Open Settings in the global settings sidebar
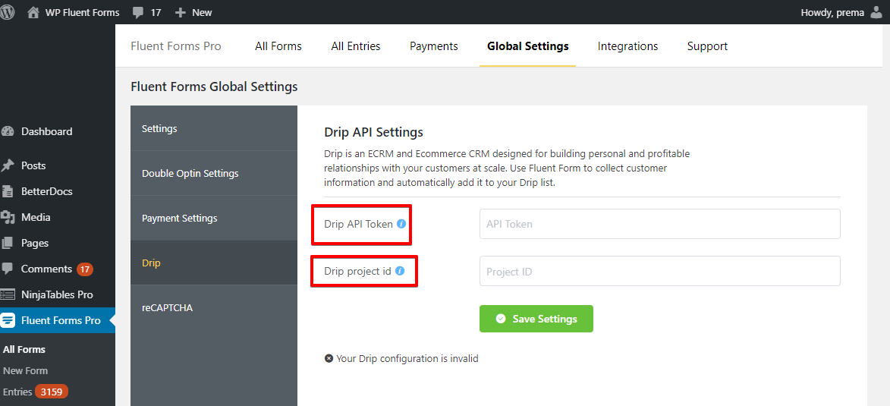Screen dimensions: 890x406 point(214,128)
